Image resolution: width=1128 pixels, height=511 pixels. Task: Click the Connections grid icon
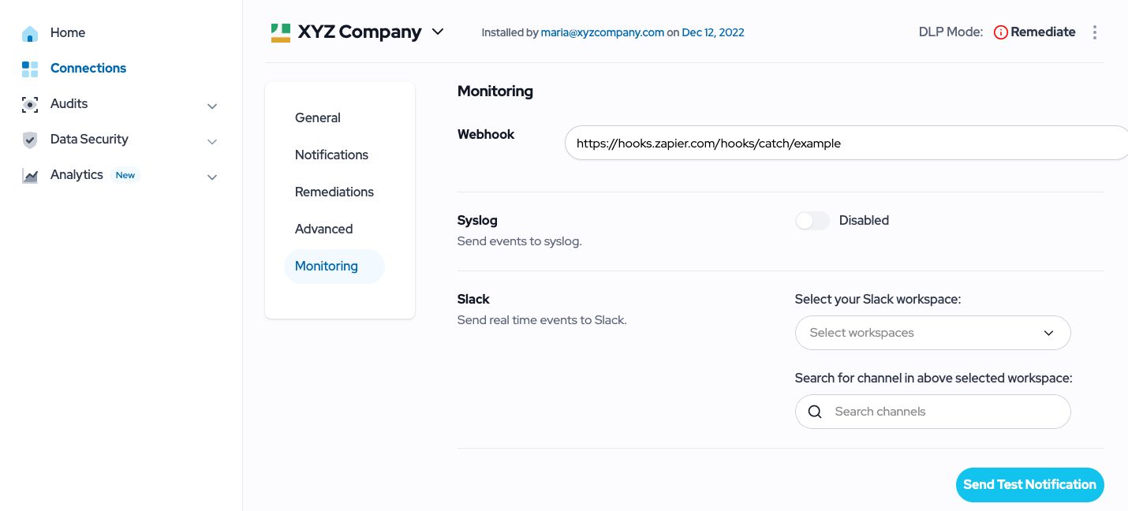pyautogui.click(x=30, y=69)
